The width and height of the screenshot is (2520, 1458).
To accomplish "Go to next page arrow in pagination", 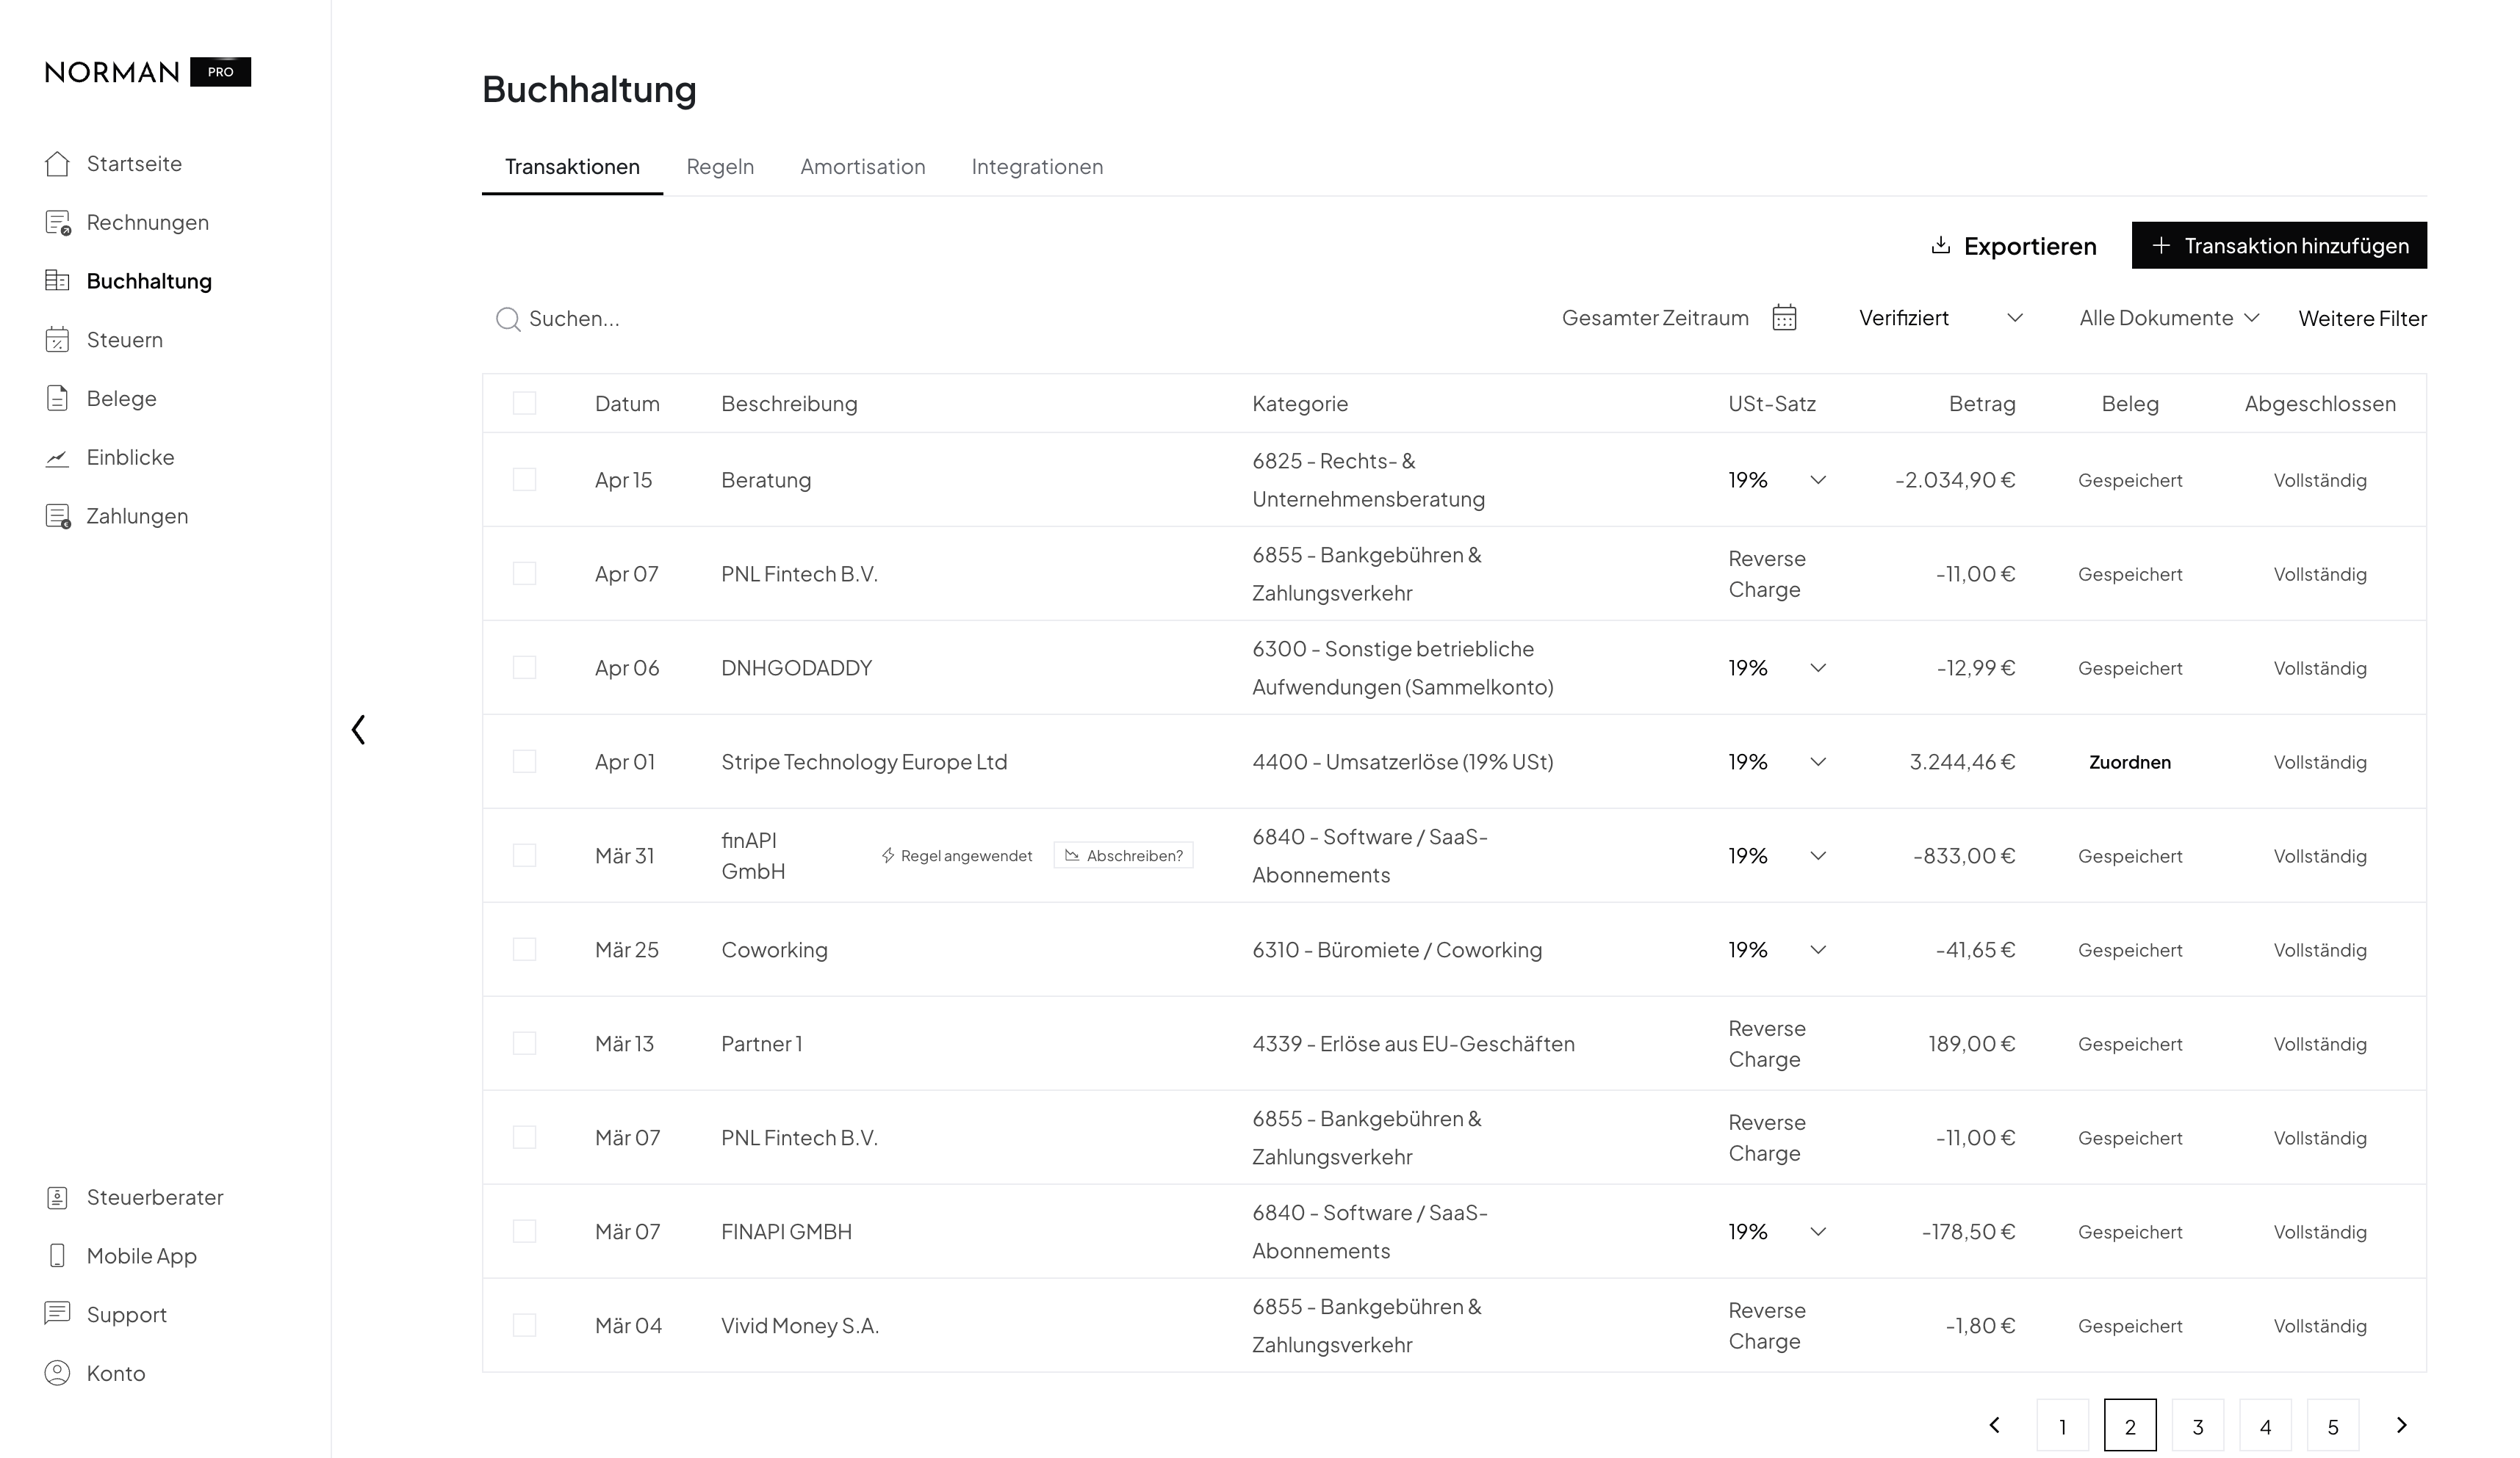I will click(2401, 1426).
